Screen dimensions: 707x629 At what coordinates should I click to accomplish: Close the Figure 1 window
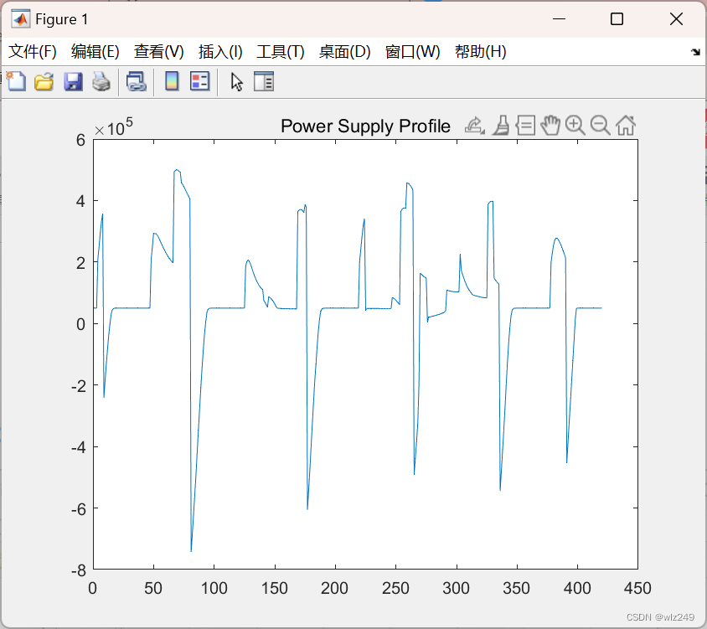click(x=676, y=19)
